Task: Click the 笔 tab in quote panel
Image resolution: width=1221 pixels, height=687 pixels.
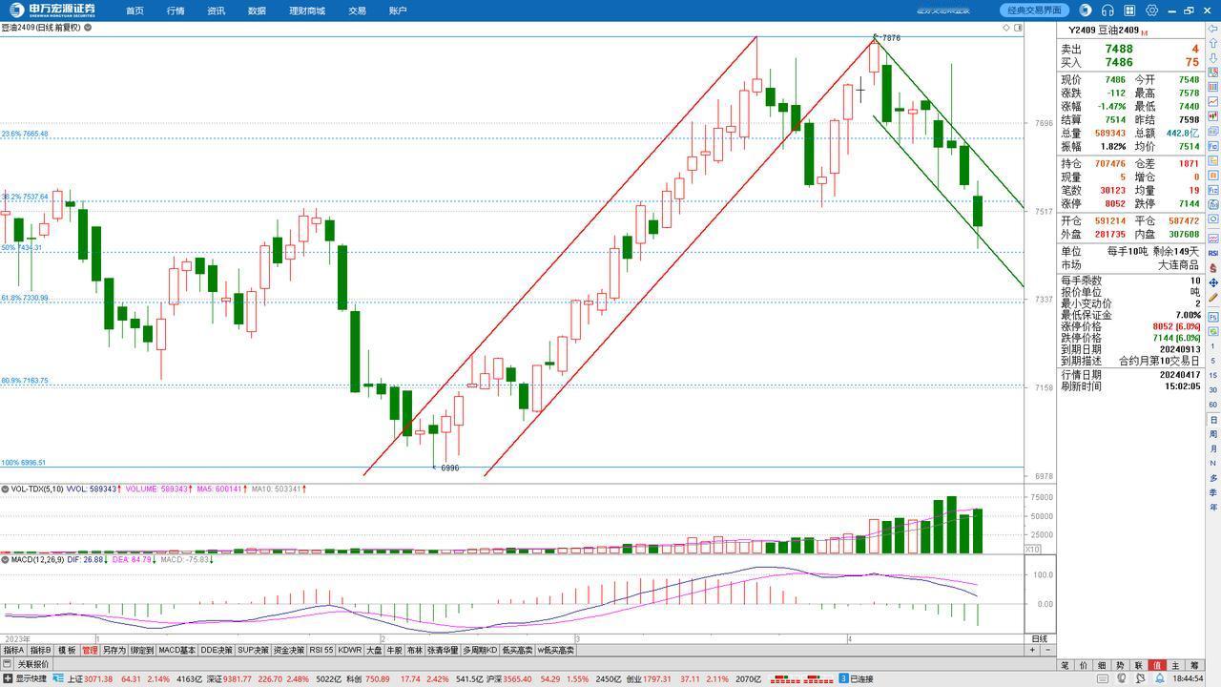Action: 1066,665
